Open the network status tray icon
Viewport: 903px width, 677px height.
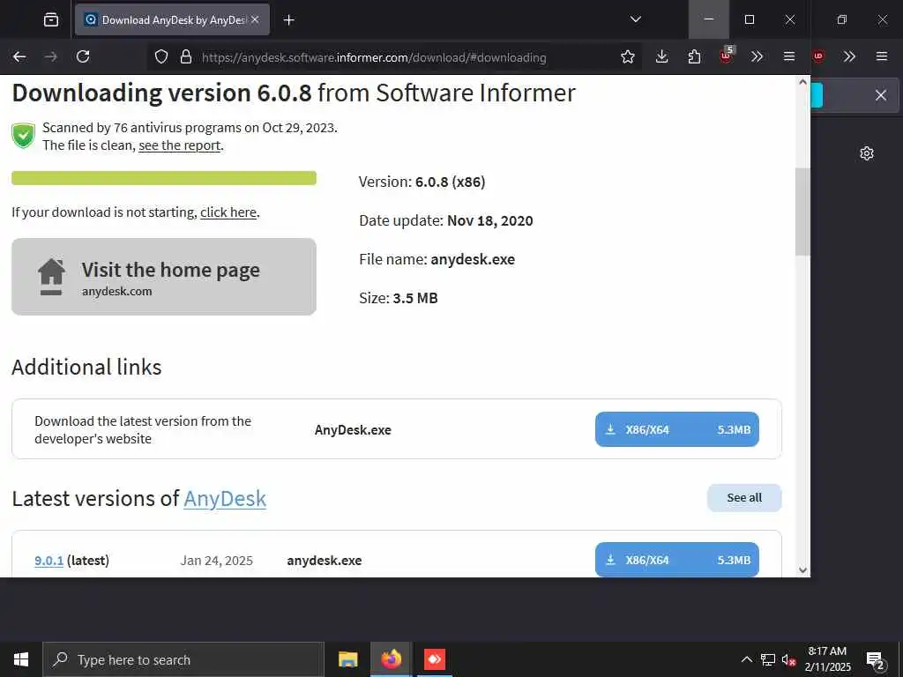tap(768, 659)
